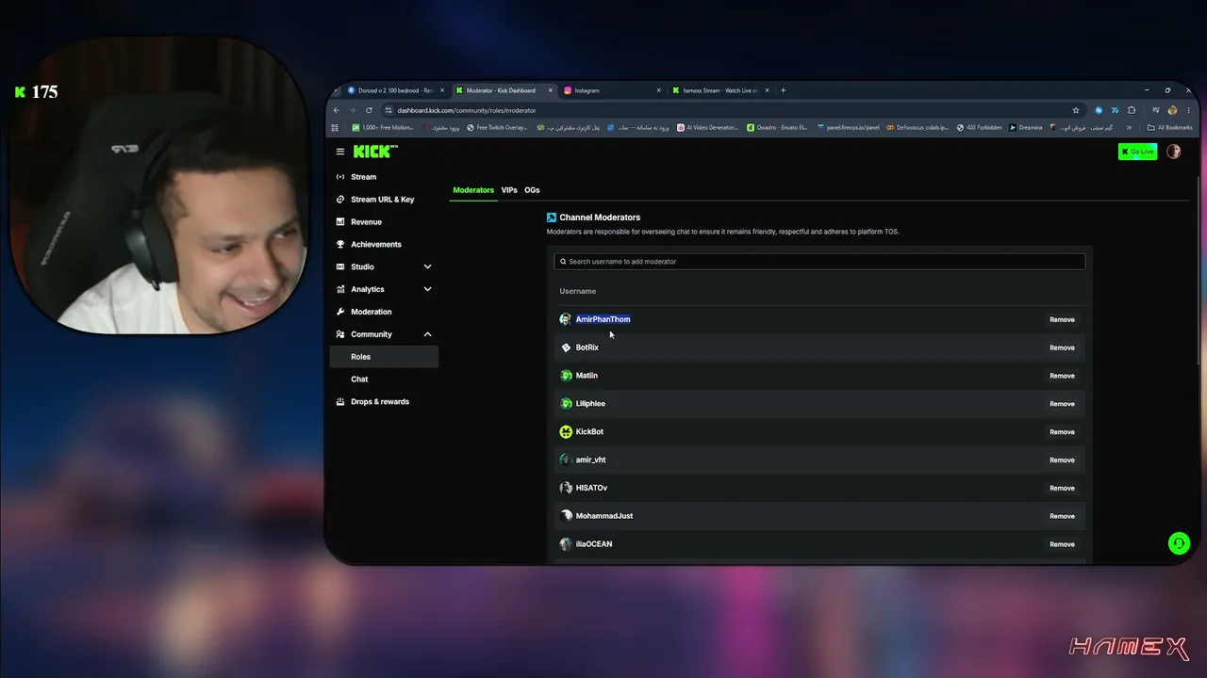Open the hamburger menu beside the Kick logo
1207x678 pixels.
click(340, 152)
